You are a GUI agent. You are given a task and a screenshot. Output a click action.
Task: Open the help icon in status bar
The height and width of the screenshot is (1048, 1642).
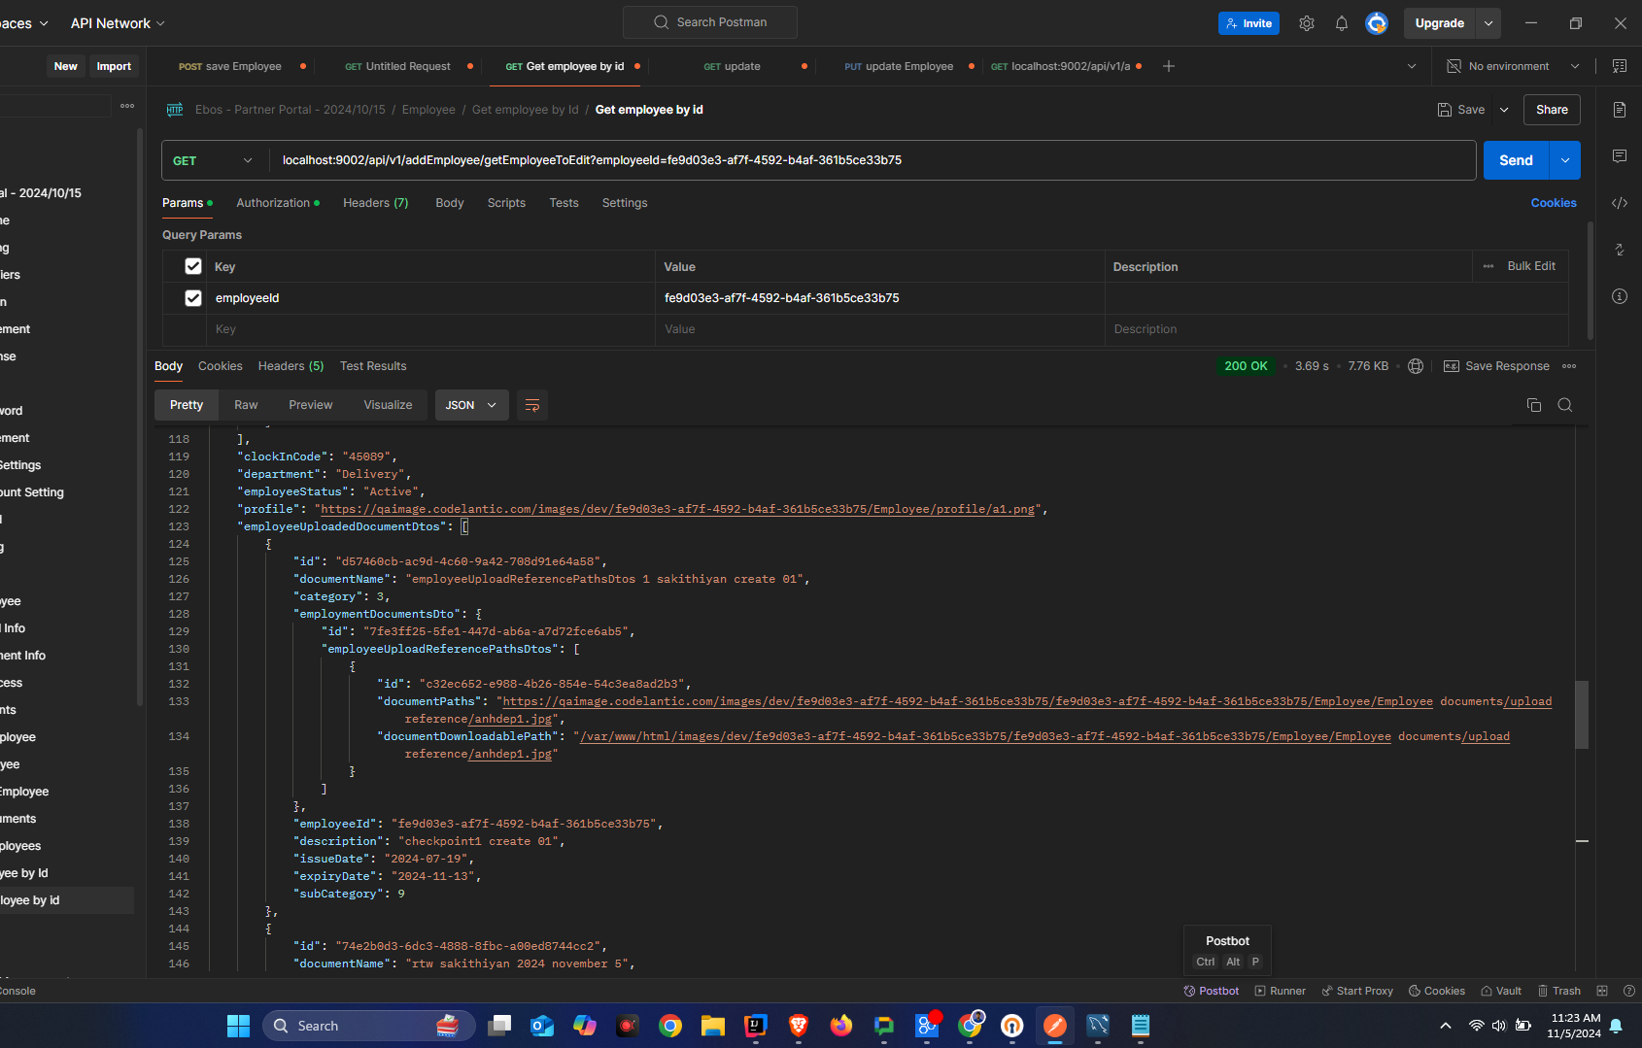click(x=1629, y=991)
